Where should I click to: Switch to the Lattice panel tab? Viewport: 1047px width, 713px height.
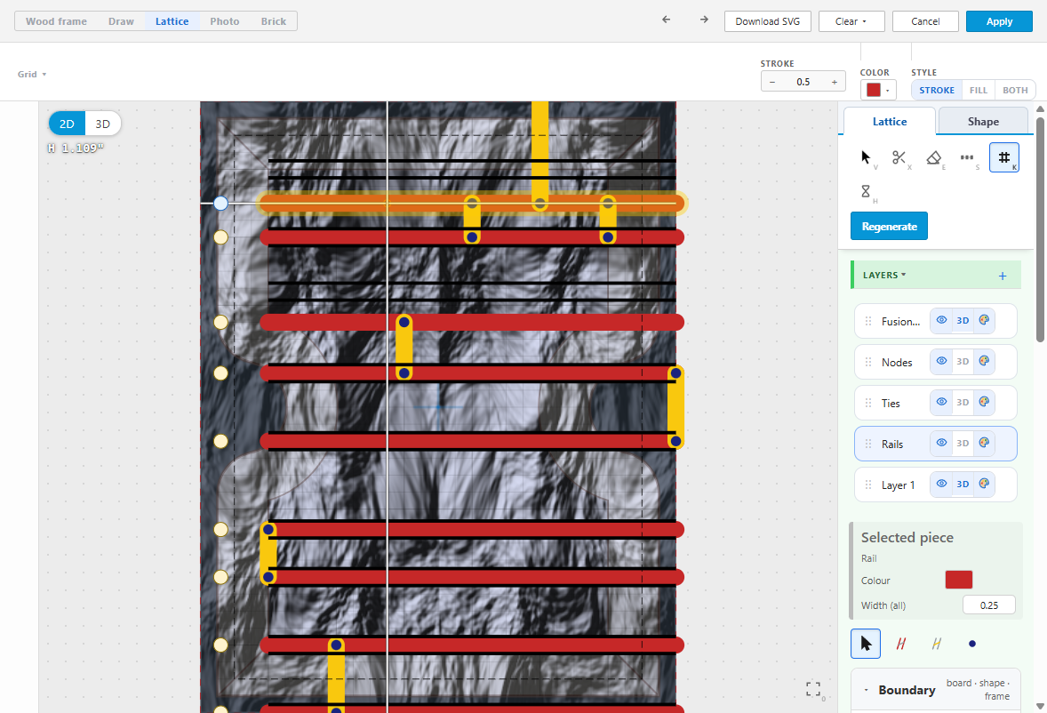point(890,122)
